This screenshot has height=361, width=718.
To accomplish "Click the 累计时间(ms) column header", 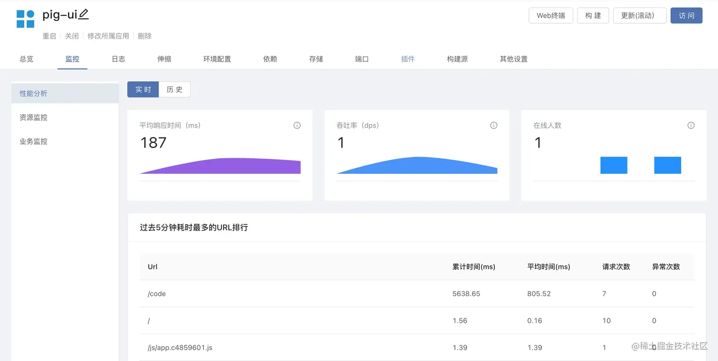I will coord(474,267).
